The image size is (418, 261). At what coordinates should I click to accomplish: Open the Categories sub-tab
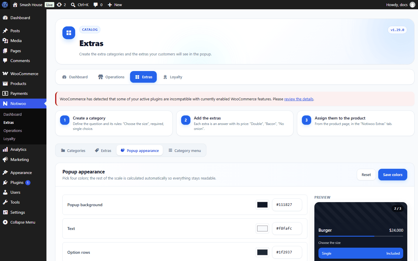point(73,151)
